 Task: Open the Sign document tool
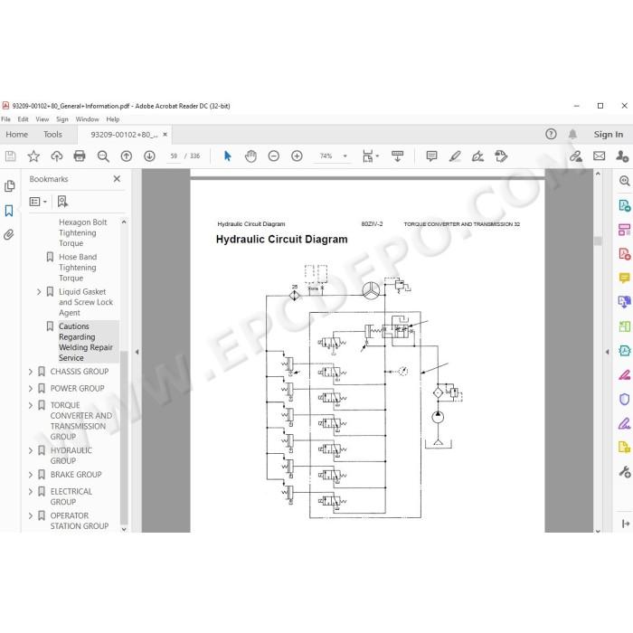pos(478,156)
